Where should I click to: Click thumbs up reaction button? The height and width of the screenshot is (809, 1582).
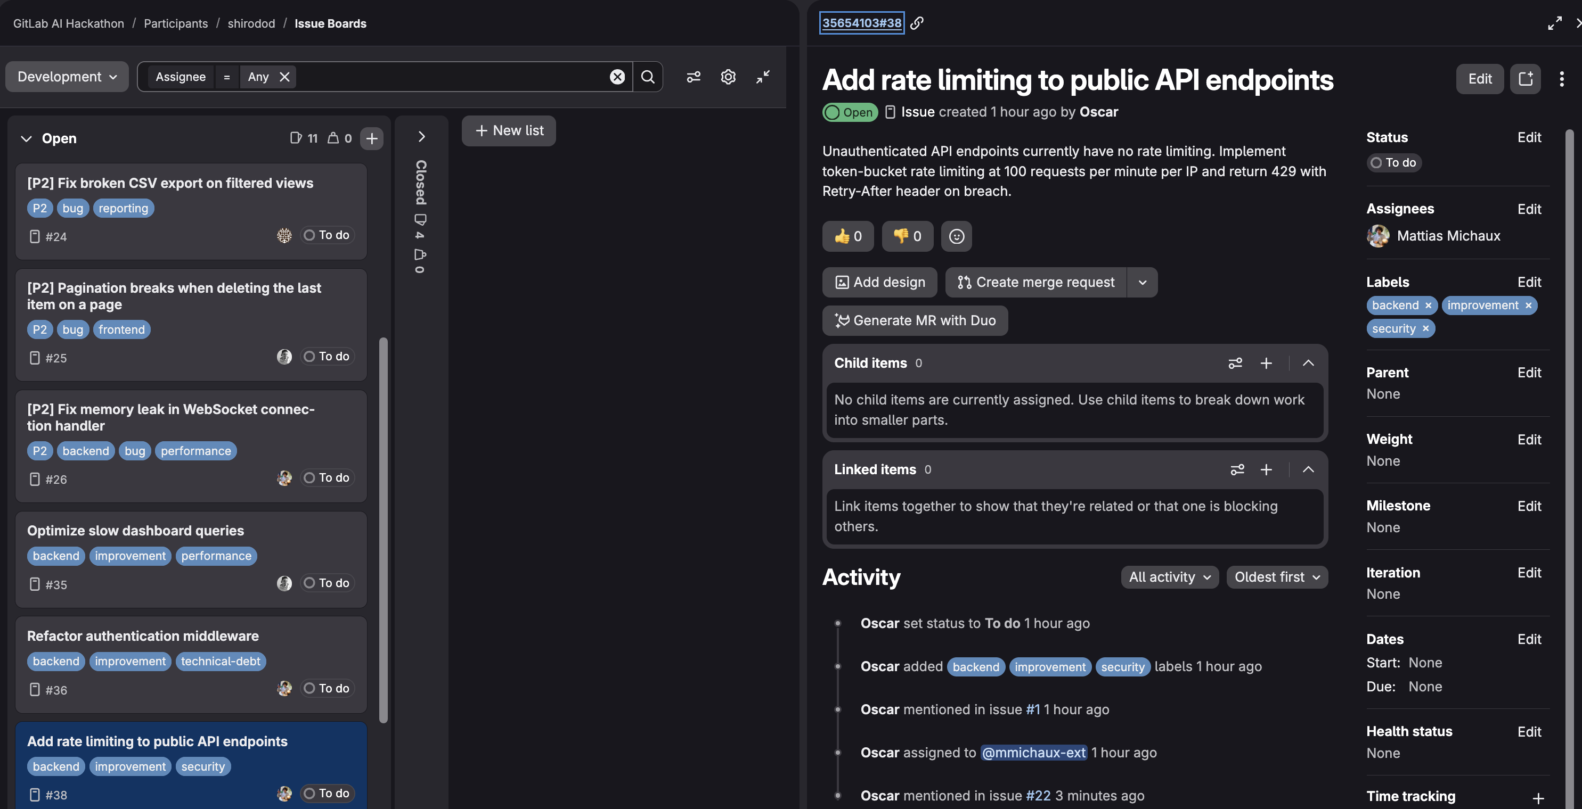847,236
